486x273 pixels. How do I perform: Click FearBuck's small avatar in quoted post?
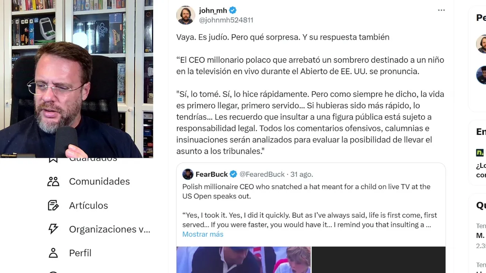point(188,174)
